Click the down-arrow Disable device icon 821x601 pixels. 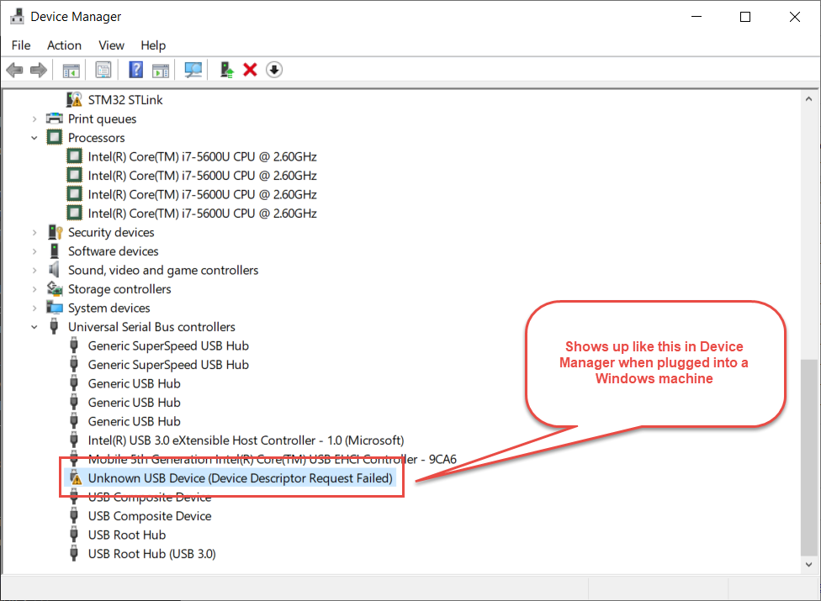click(x=273, y=70)
